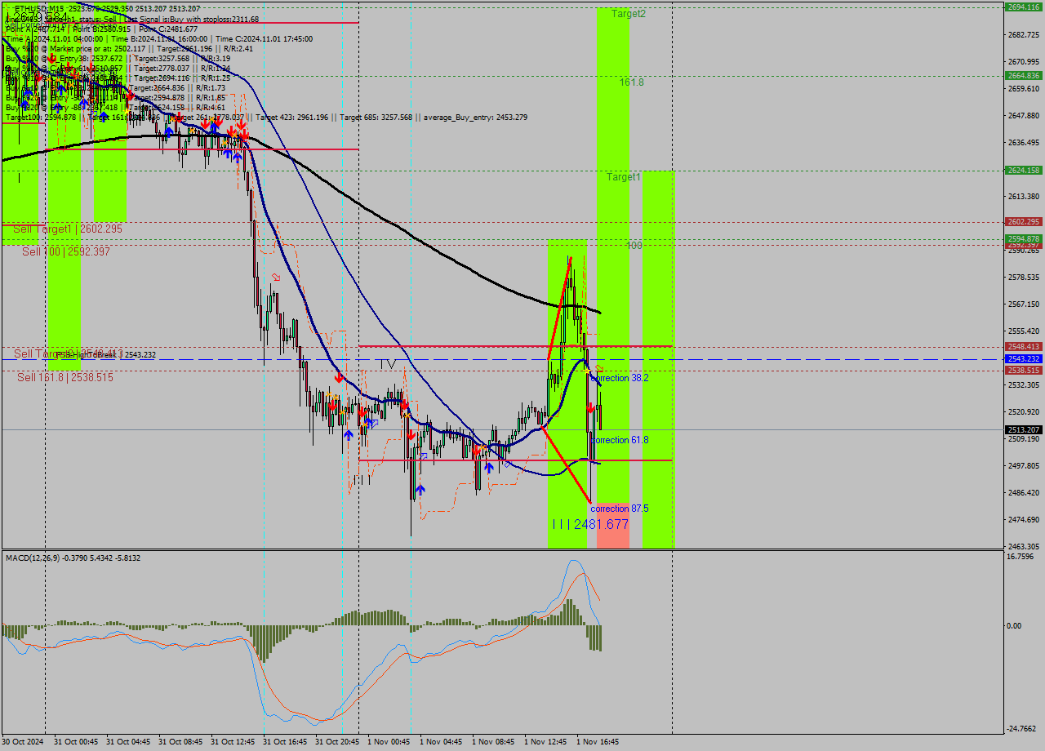Click the Target2 label on the green zone
Image resolution: width=1045 pixels, height=751 pixels.
point(629,14)
